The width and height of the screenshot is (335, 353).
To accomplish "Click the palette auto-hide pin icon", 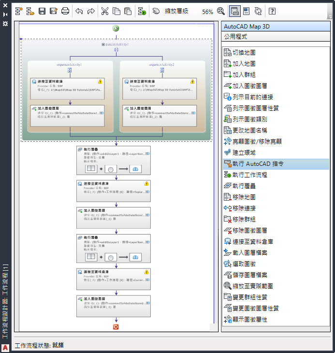I will point(5,15).
